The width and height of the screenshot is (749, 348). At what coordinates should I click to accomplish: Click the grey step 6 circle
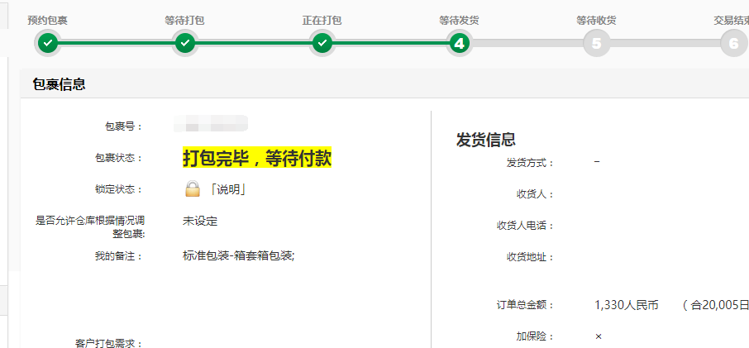[732, 43]
